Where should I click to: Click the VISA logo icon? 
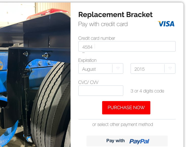click(x=166, y=24)
